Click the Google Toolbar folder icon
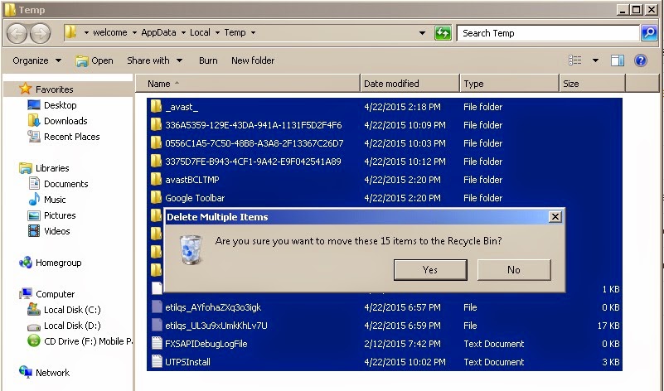 click(157, 198)
